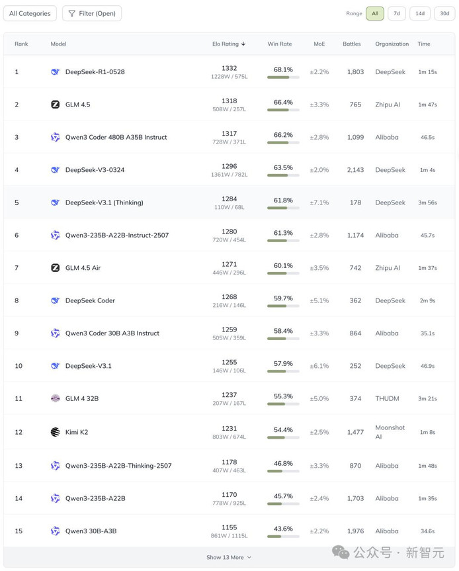Set the range filter to 30d
This screenshot has height=571, width=459.
(444, 13)
